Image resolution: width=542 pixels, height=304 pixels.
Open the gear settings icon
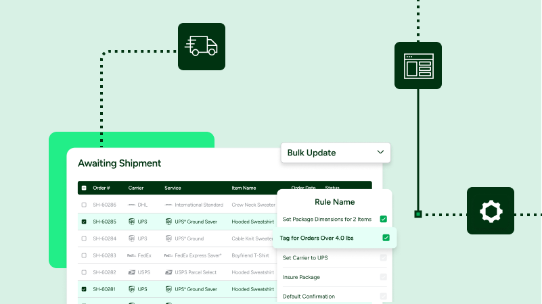[x=490, y=211]
